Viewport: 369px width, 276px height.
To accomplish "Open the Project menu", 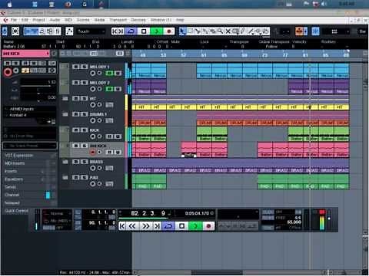I will [38, 20].
